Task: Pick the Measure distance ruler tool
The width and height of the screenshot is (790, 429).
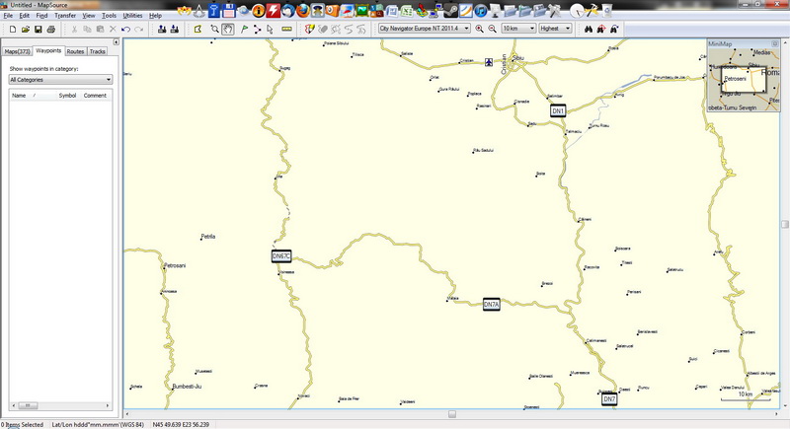Action: click(287, 29)
